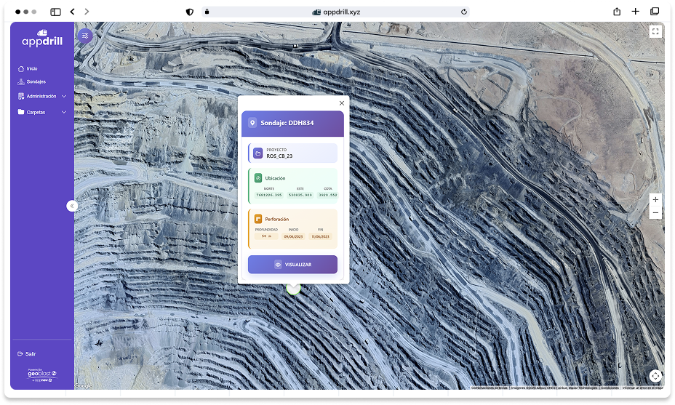
Task: Open the Condiciones link on the map footer
Action: coord(609,387)
